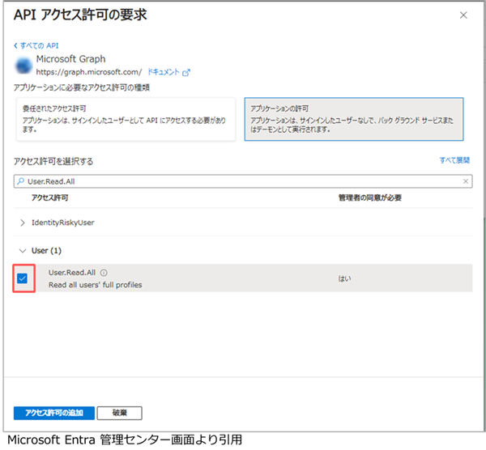The image size is (486, 450).
Task: Clear the User.Read.All search text
Action: (x=466, y=182)
